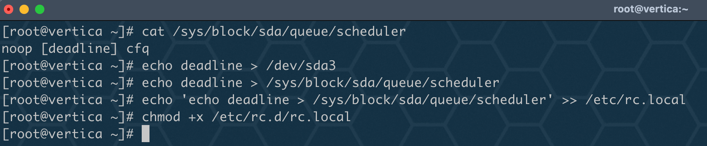Click the 'noop' word in output line
Screen dimensions: 707x146
tap(17, 49)
